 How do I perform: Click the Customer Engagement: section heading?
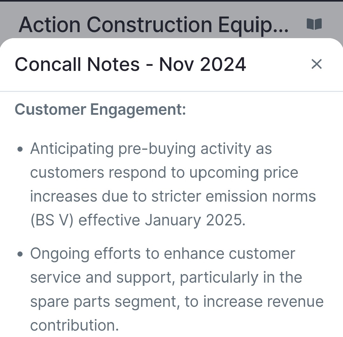100,109
